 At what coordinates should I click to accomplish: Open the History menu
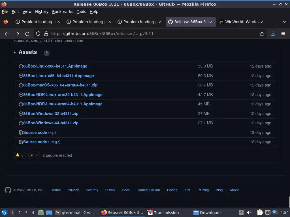pyautogui.click(x=42, y=12)
